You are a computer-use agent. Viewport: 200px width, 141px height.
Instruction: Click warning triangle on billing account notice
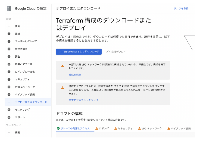tap(62, 87)
